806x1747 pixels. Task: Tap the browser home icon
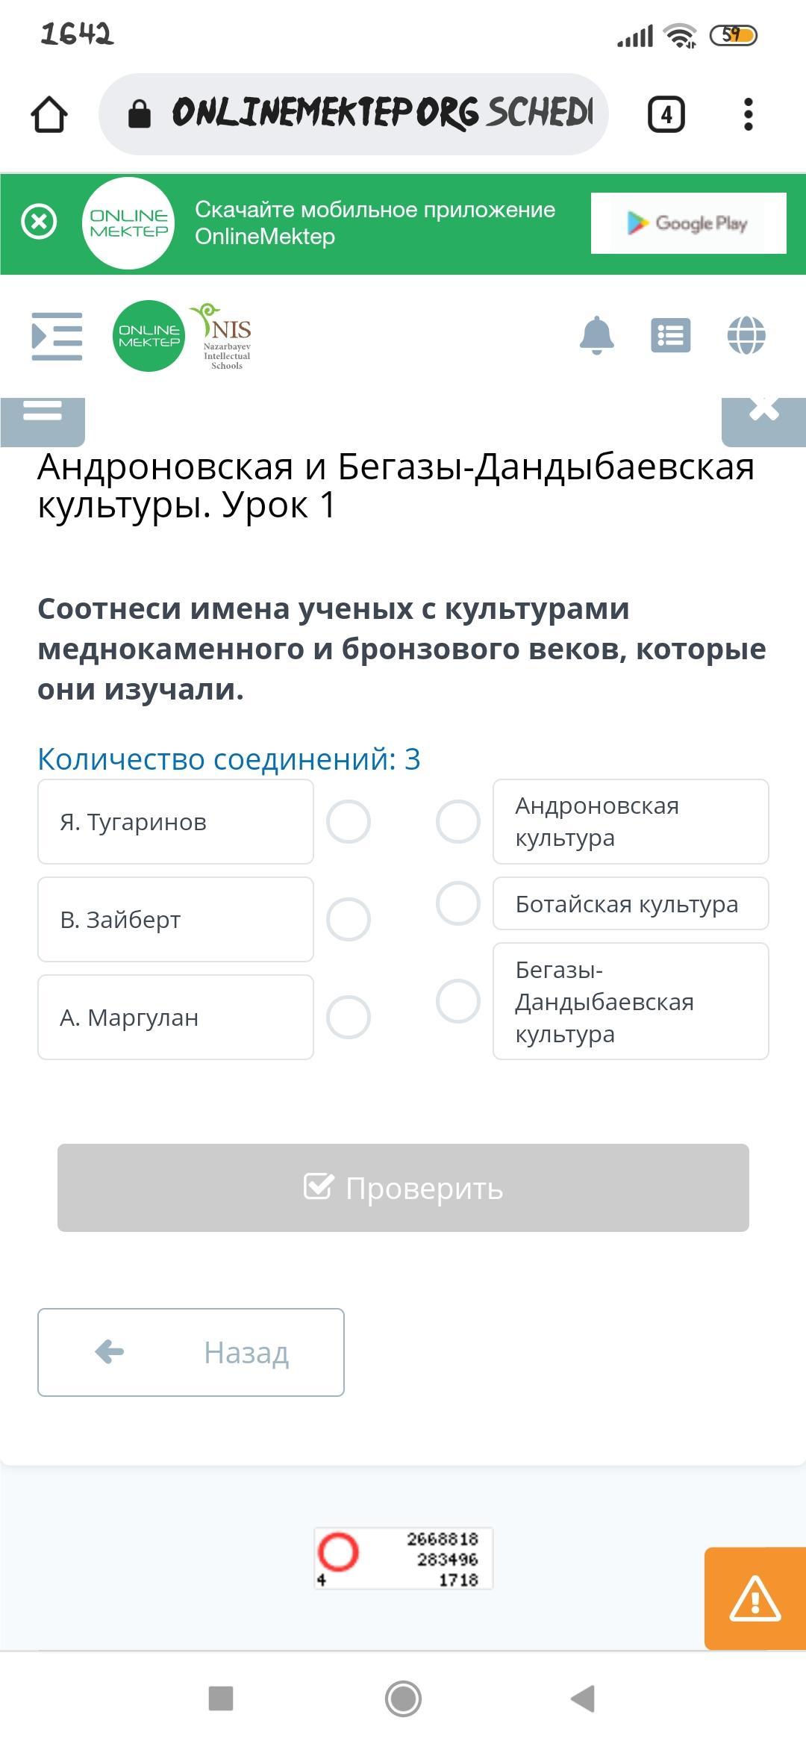click(x=49, y=114)
